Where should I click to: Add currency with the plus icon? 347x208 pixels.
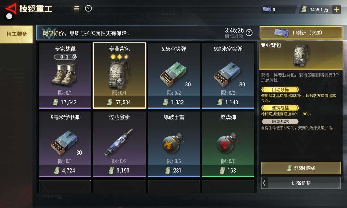click(x=336, y=9)
